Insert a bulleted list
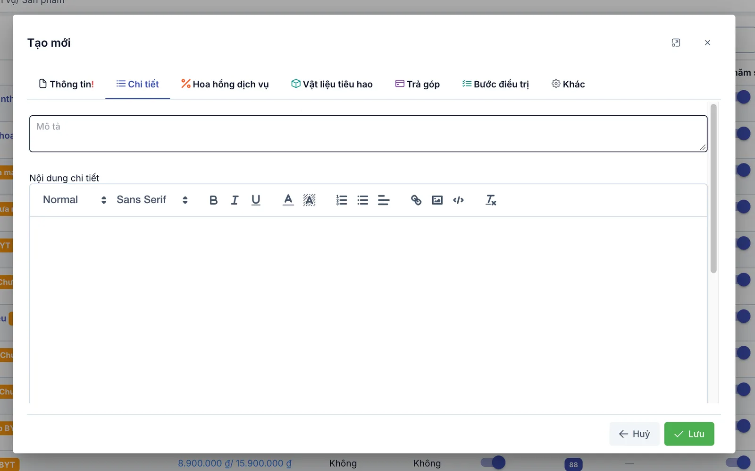This screenshot has height=471, width=755. point(363,200)
